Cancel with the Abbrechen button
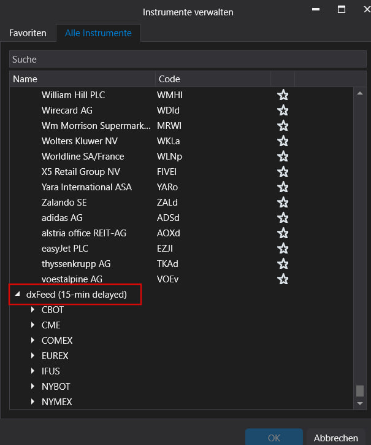 336,438
